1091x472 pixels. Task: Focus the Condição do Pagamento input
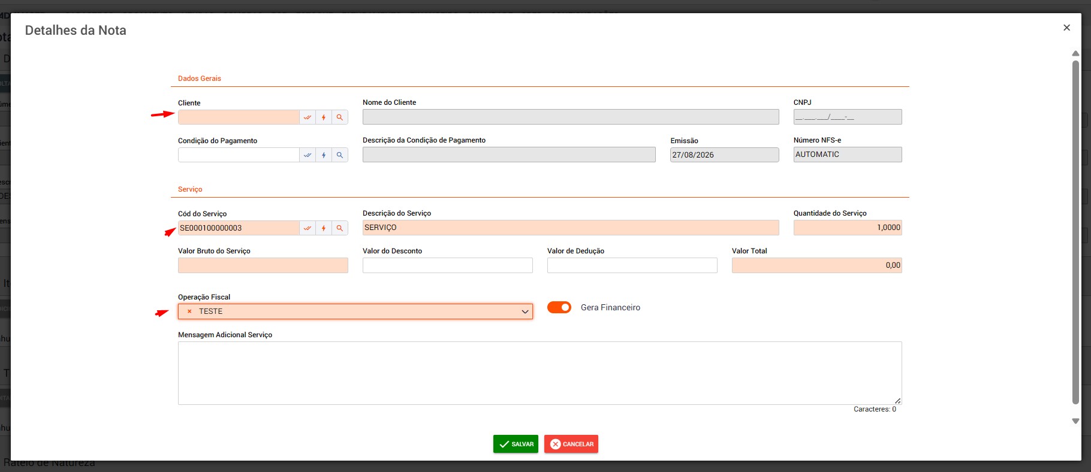(239, 155)
